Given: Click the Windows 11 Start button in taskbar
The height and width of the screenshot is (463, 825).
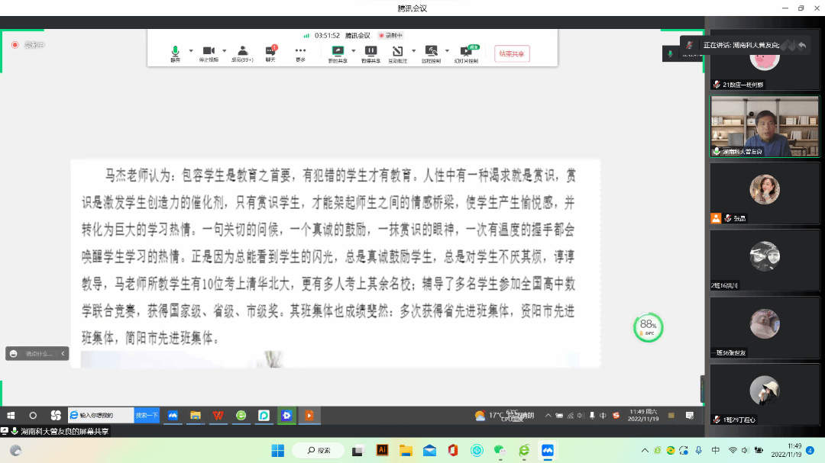Looking at the screenshot, I should (277, 450).
